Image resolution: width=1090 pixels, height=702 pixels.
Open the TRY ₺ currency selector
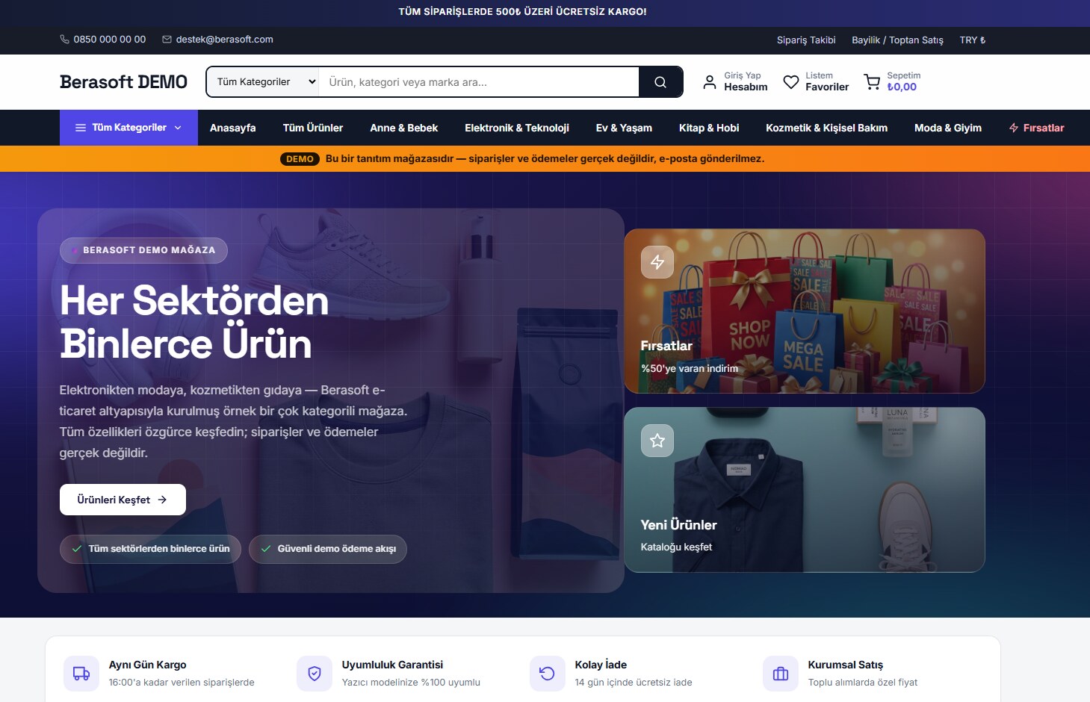[x=973, y=40]
